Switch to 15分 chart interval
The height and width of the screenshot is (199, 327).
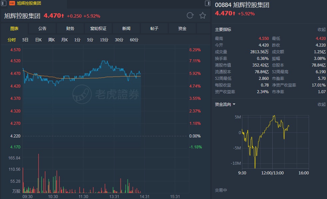[x=104, y=40]
